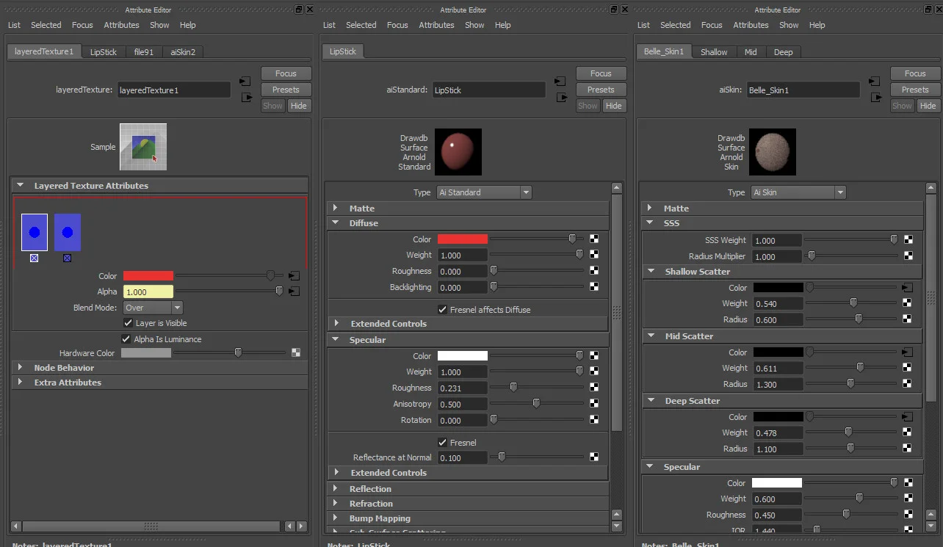
Task: Click the red layeredTexture Color swatch
Action: click(148, 276)
